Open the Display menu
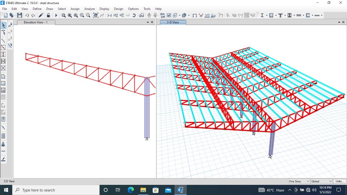This screenshot has height=195, width=347. click(x=104, y=9)
